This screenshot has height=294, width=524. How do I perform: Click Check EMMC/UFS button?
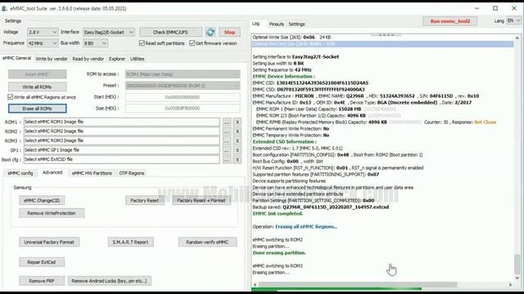(x=170, y=33)
